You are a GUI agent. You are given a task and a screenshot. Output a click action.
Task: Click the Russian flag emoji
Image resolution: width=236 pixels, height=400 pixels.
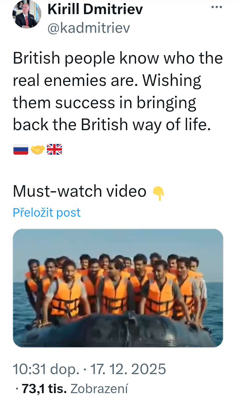pos(21,150)
